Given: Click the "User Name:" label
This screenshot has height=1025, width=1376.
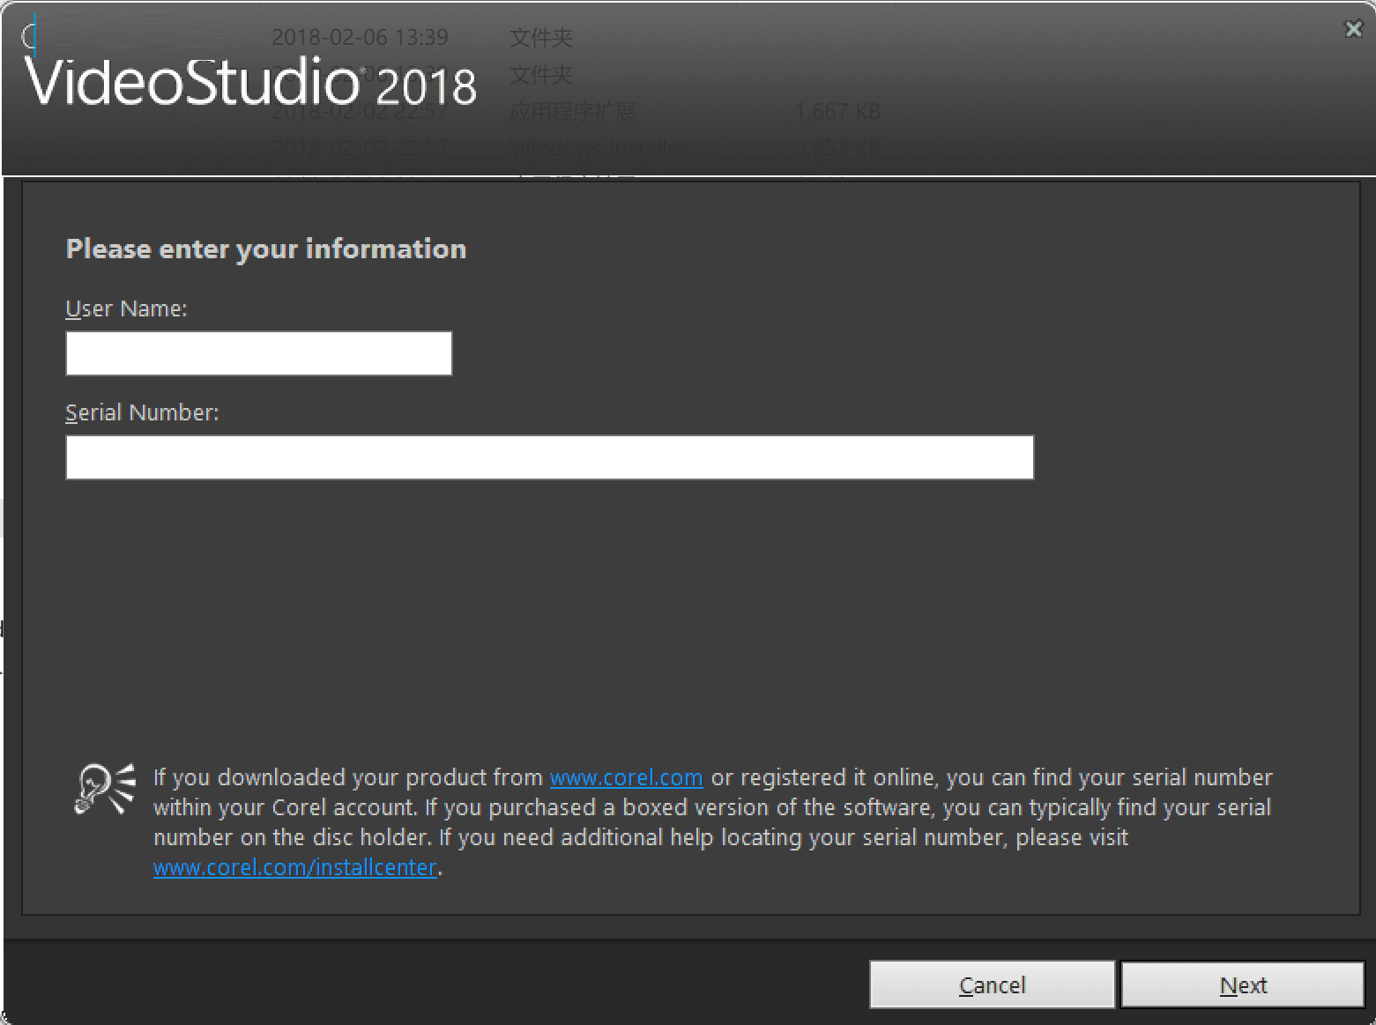Looking at the screenshot, I should click(127, 309).
